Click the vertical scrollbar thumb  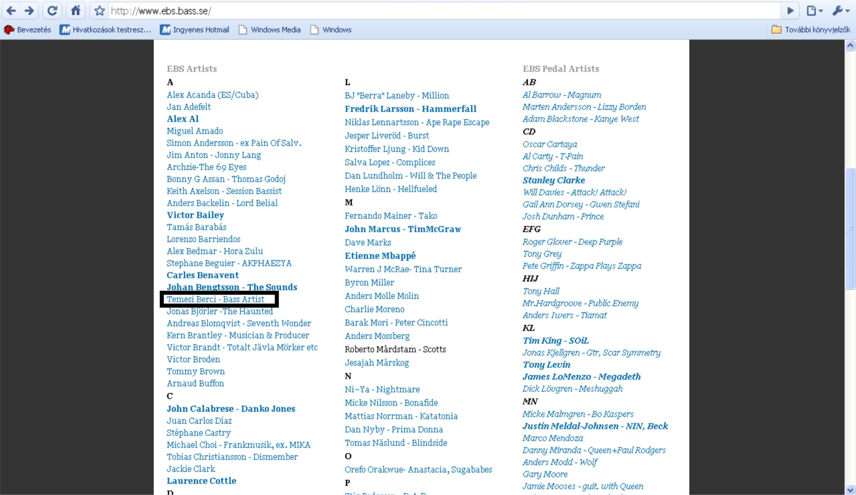coord(850,228)
